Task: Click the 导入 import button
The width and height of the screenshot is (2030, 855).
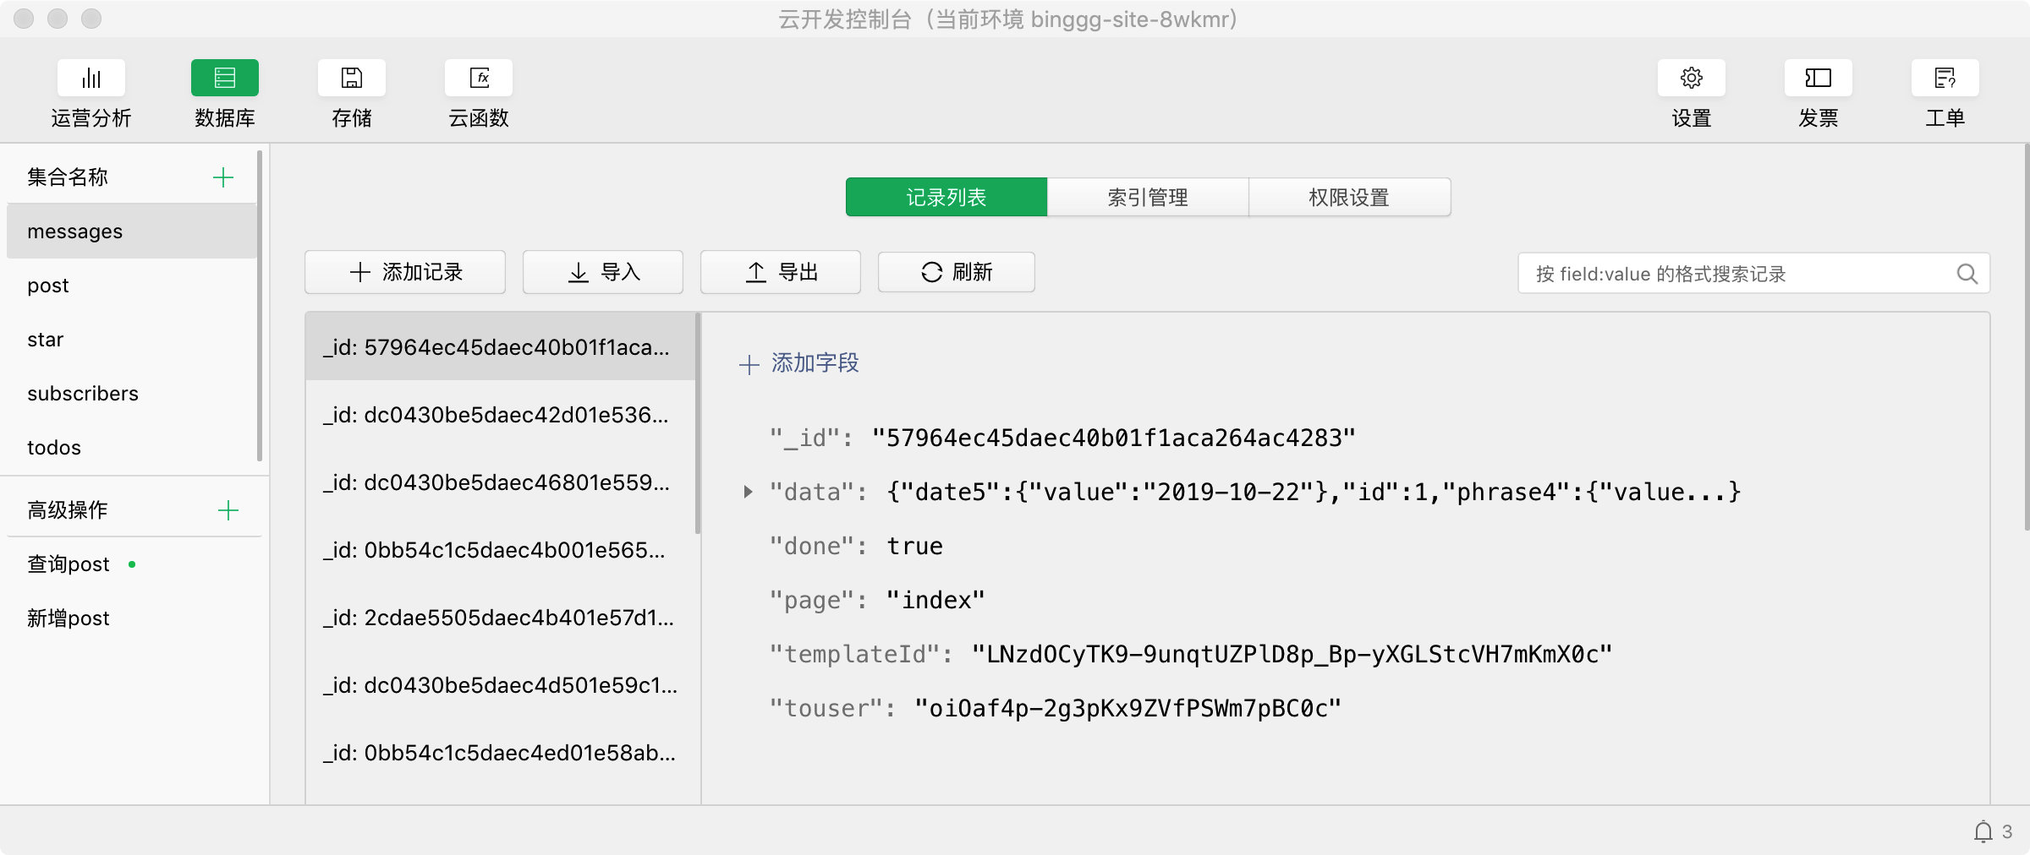Action: (603, 272)
